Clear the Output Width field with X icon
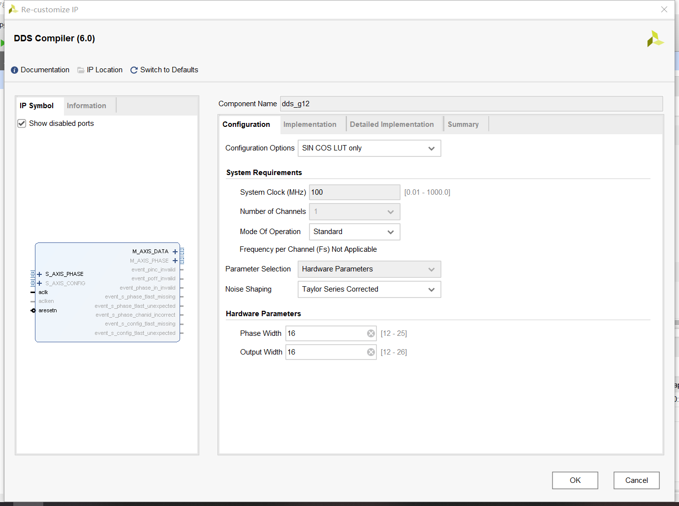Image resolution: width=679 pixels, height=506 pixels. pyautogui.click(x=371, y=352)
